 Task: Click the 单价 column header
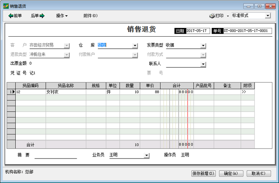(x=150, y=86)
